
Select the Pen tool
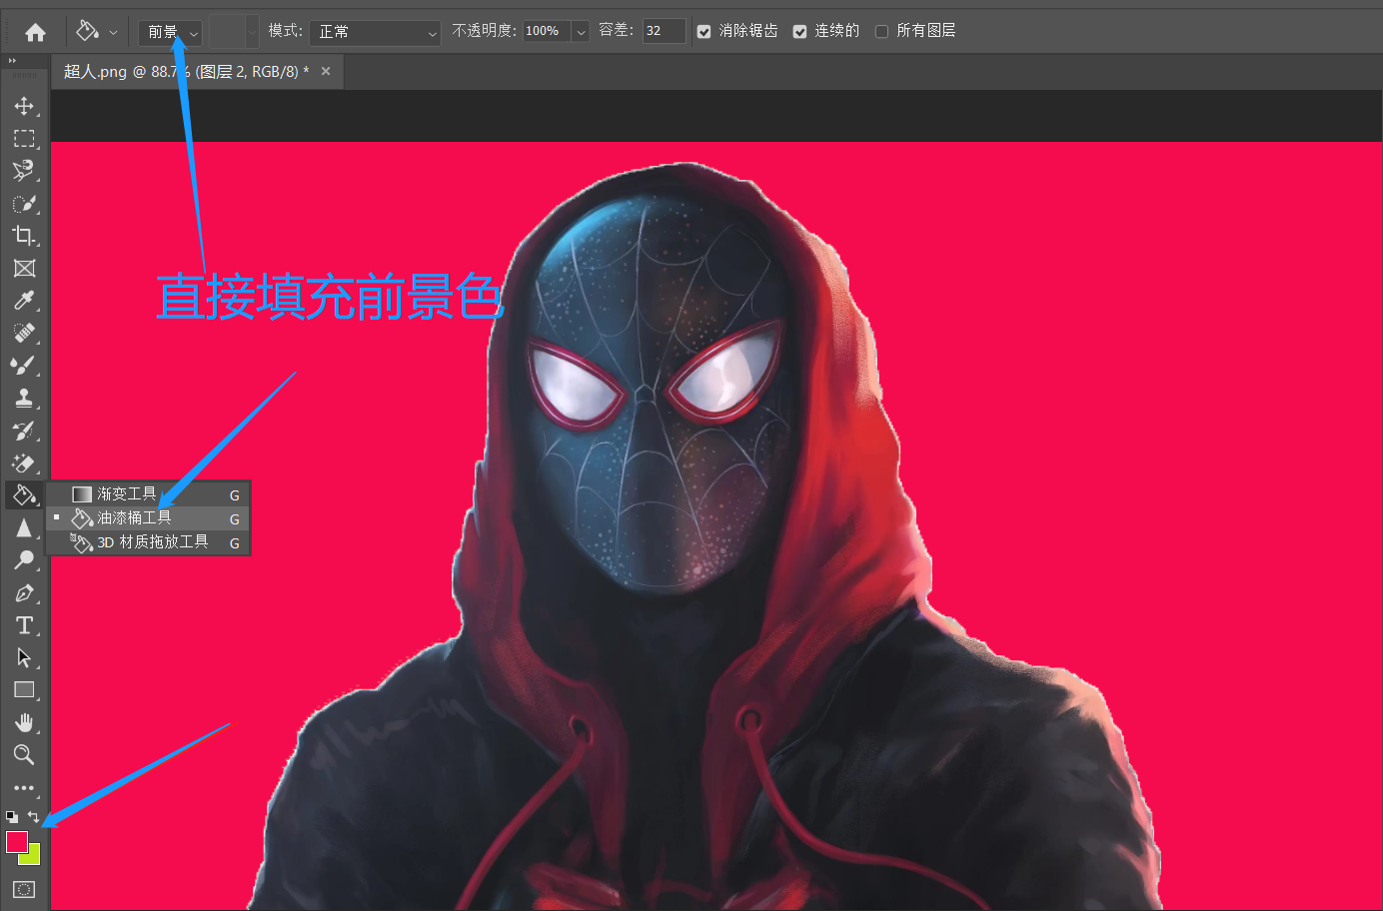(x=24, y=593)
